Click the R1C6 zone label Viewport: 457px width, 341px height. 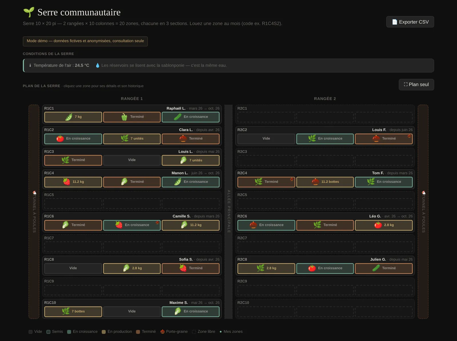coord(49,216)
